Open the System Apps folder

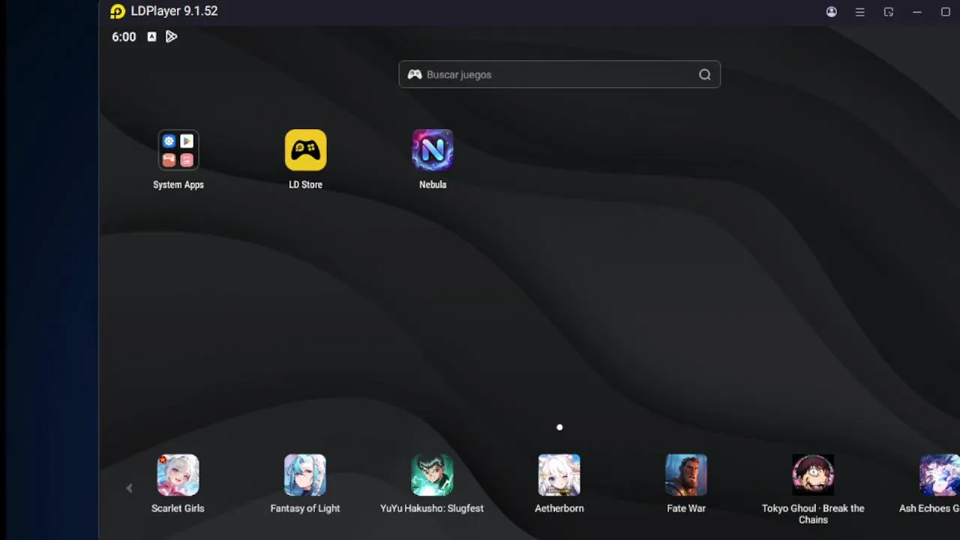coord(178,150)
